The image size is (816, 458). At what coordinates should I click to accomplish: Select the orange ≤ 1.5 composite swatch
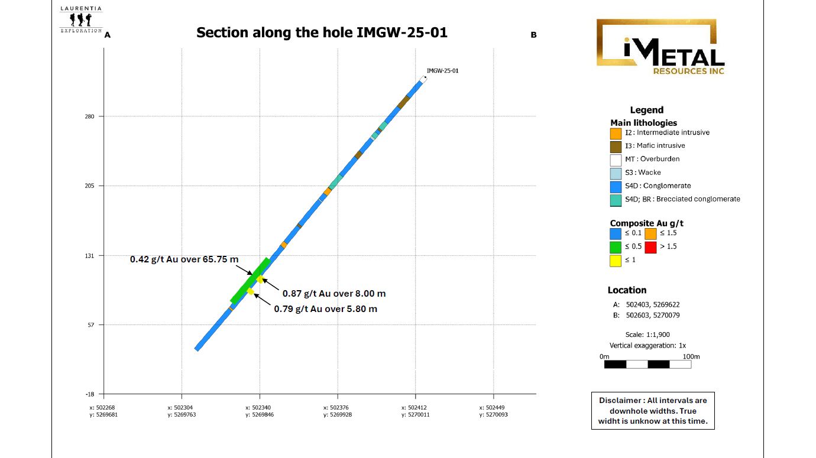coord(650,233)
